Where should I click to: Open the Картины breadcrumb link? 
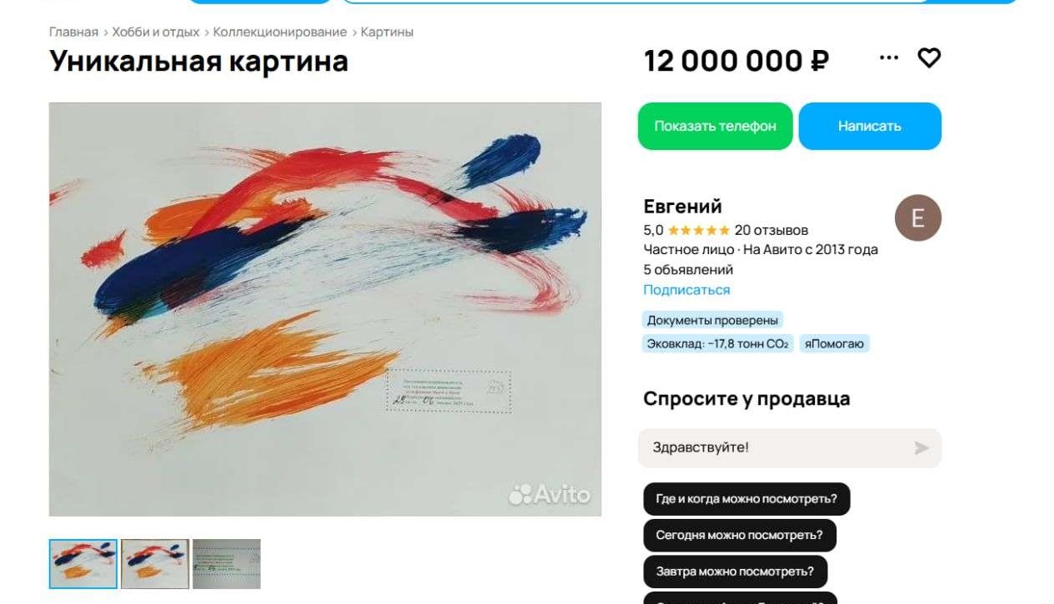[387, 32]
